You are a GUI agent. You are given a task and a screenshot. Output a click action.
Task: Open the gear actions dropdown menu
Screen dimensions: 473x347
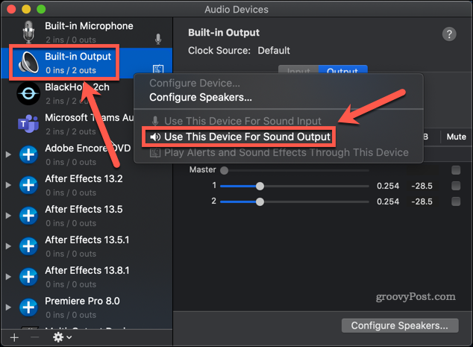61,337
